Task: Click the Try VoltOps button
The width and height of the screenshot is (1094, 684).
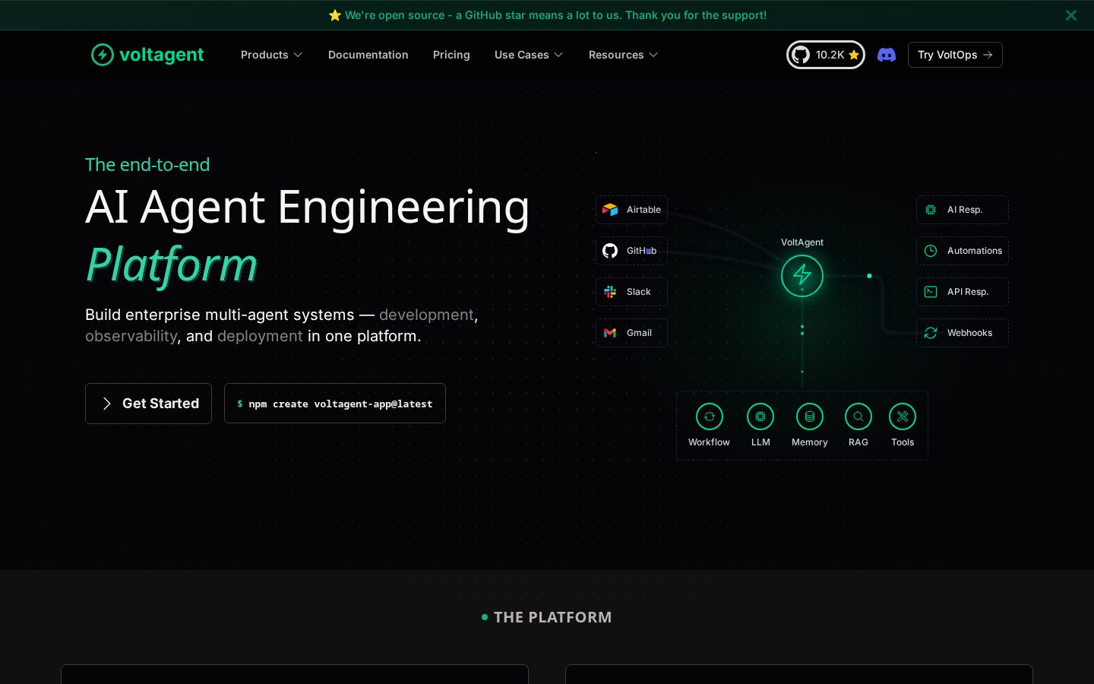Action: tap(955, 55)
